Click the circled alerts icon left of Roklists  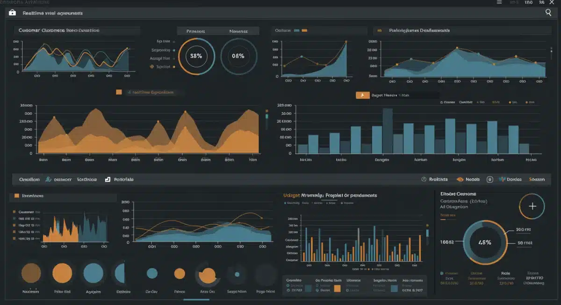pyautogui.click(x=424, y=179)
